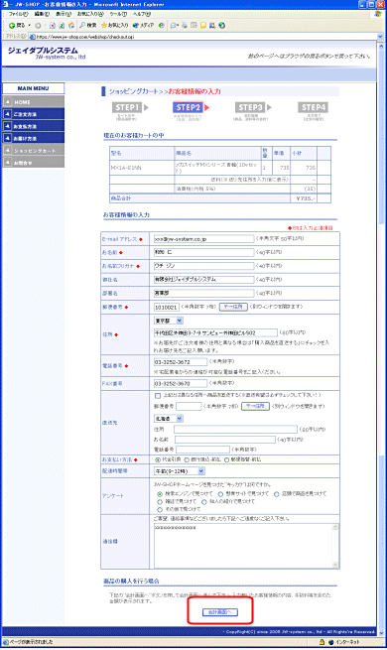
Task: Click the shipping お名前 name field
Action: 225,440
